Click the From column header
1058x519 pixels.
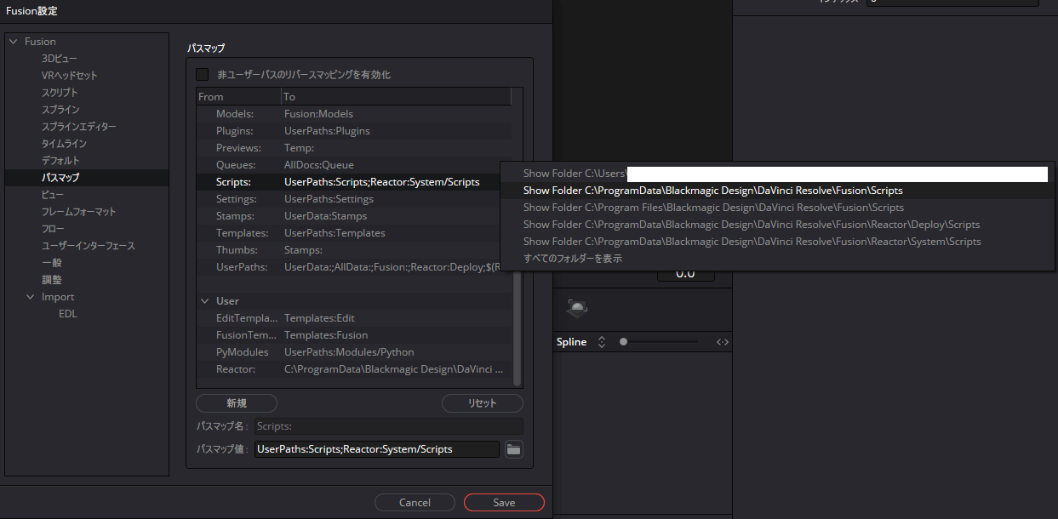click(x=238, y=97)
